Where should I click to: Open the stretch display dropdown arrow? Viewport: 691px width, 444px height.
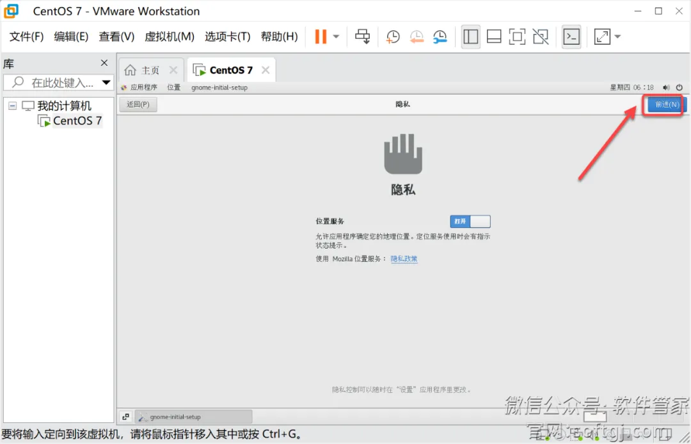click(x=617, y=36)
